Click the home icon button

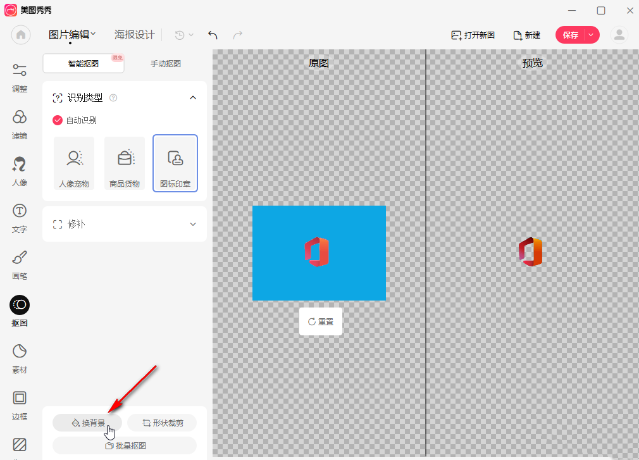point(21,35)
